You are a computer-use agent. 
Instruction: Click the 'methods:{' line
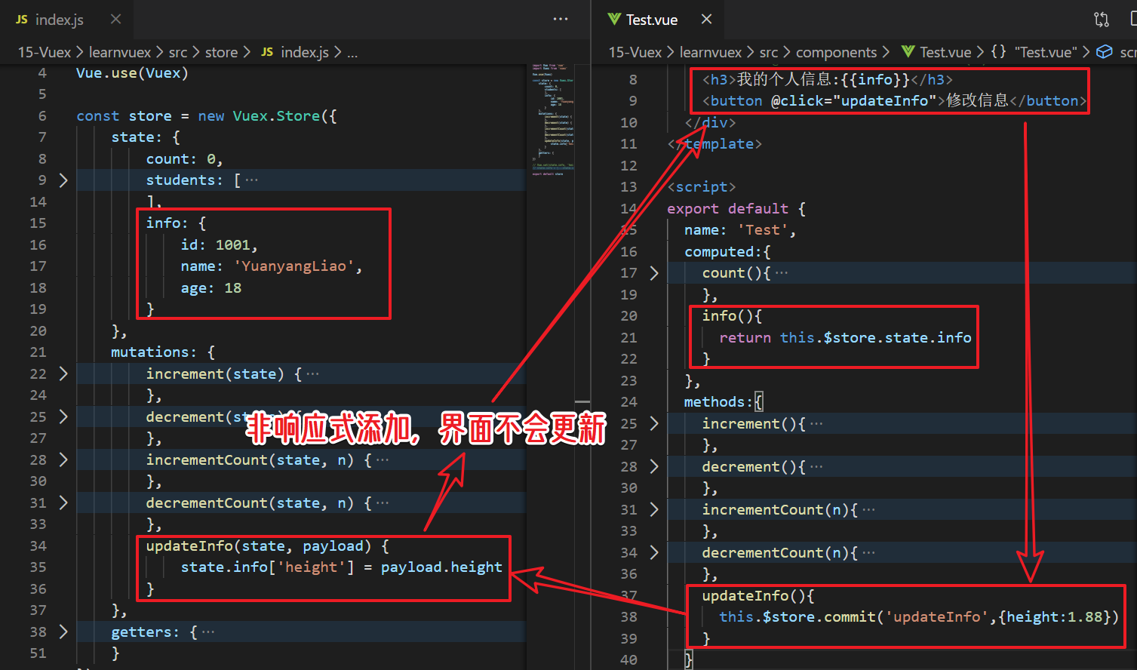724,402
